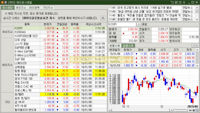200x113 pixels.
Task: Select the 상해종합 row
Action: [x=61, y=67]
